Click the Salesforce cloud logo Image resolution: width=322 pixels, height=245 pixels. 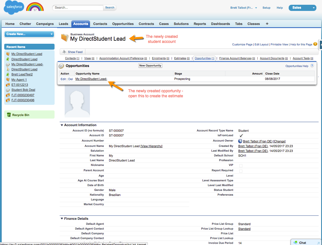(14, 8)
